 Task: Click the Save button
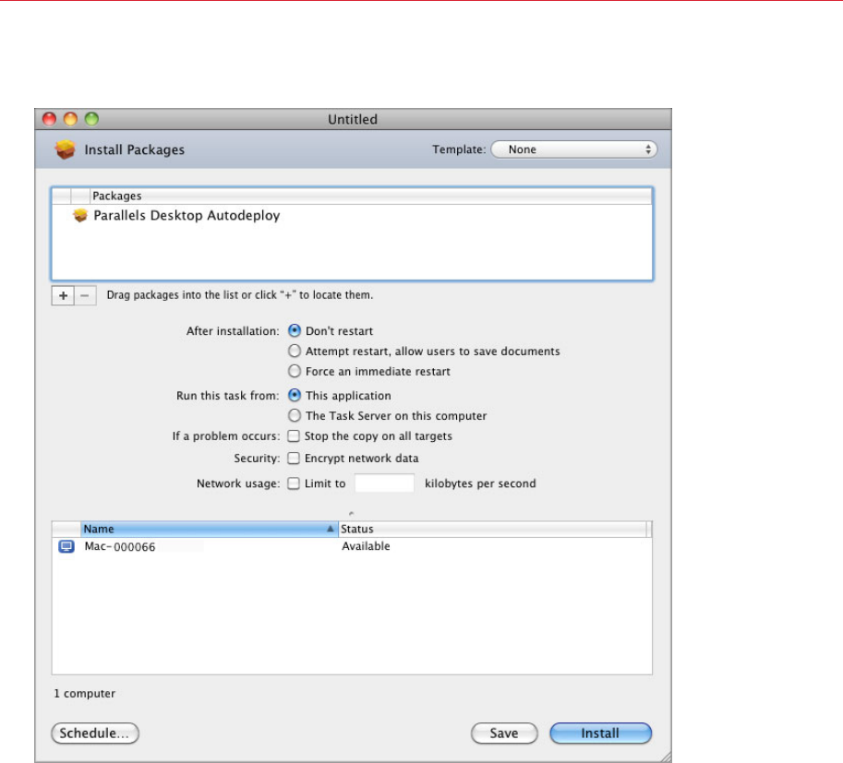pyautogui.click(x=504, y=733)
